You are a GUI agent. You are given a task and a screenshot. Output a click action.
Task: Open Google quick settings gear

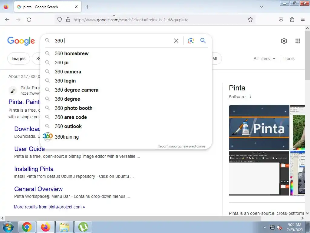(284, 41)
